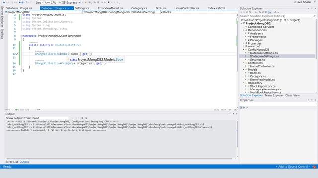Viewport: 318px width, 178px height.
Task: Open the IDatabaseSettings type navigation dropdown
Action: point(122,12)
